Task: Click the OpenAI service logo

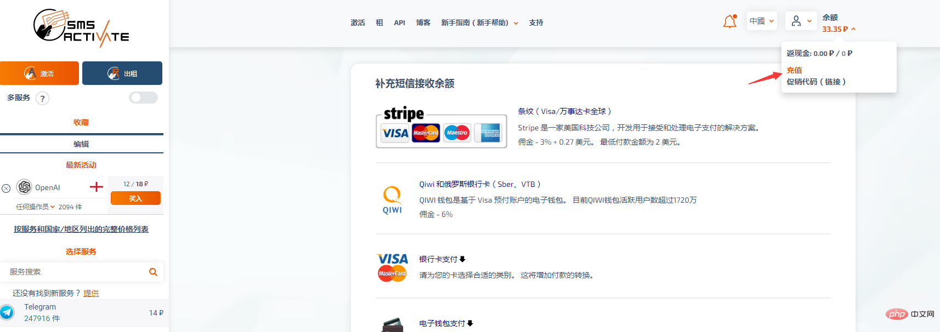Action: tap(24, 187)
